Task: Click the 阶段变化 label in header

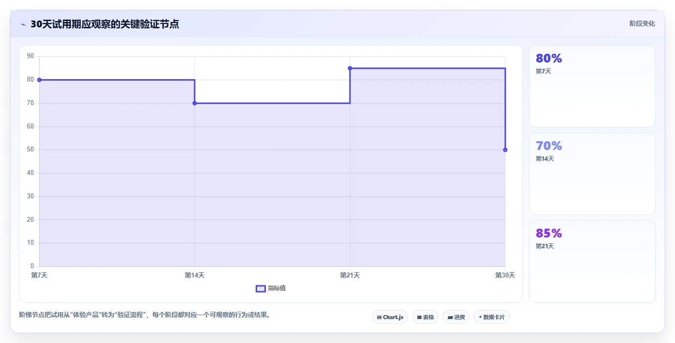Action: tap(642, 23)
